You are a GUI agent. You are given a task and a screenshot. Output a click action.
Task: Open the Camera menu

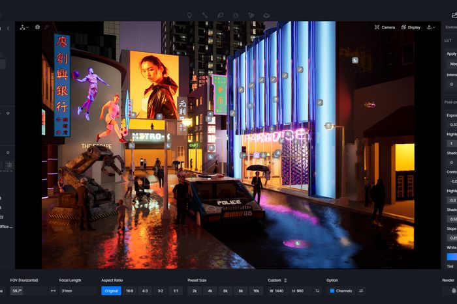385,27
